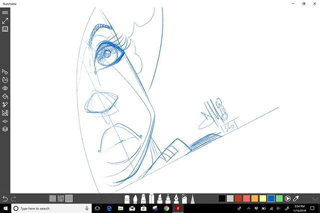This screenshot has height=213, width=320.
Task: Open the volume control in tray
Action: pyautogui.click(x=278, y=208)
